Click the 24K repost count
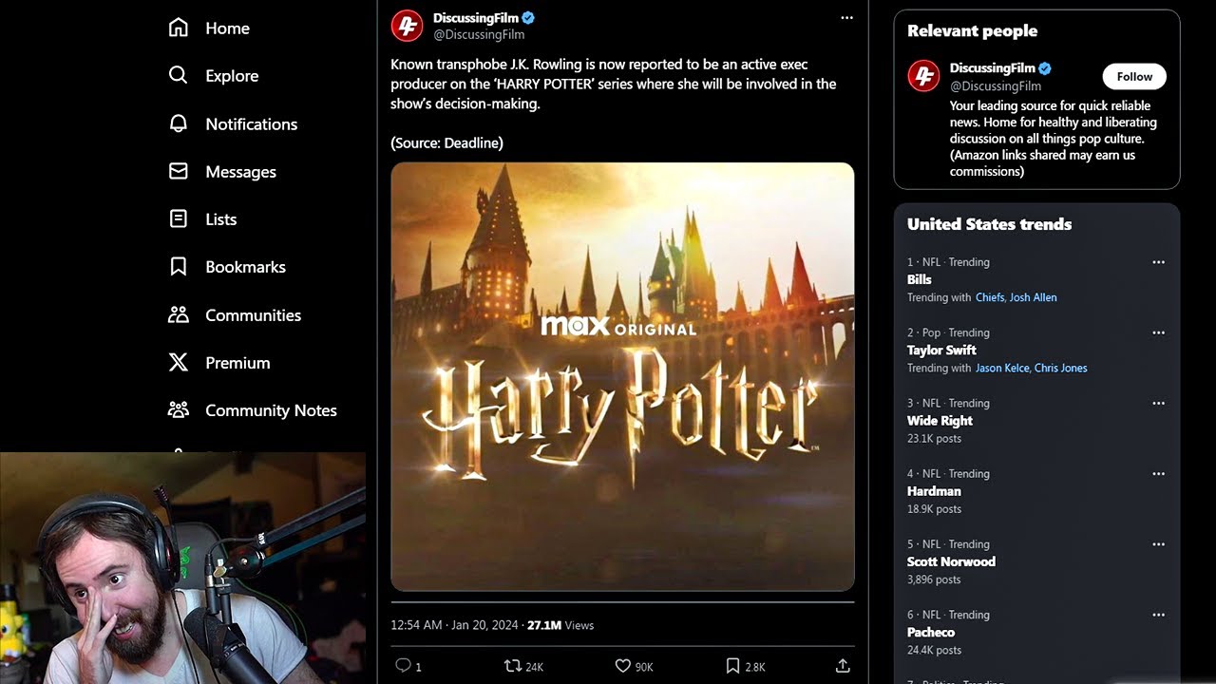1216x684 pixels. (535, 667)
